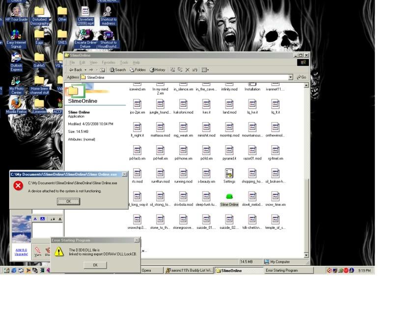
Task: Open the Tools menu
Action: 124,63
